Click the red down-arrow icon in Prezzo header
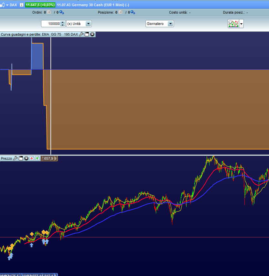Screen dimensions: 269x276 (x=32, y=158)
